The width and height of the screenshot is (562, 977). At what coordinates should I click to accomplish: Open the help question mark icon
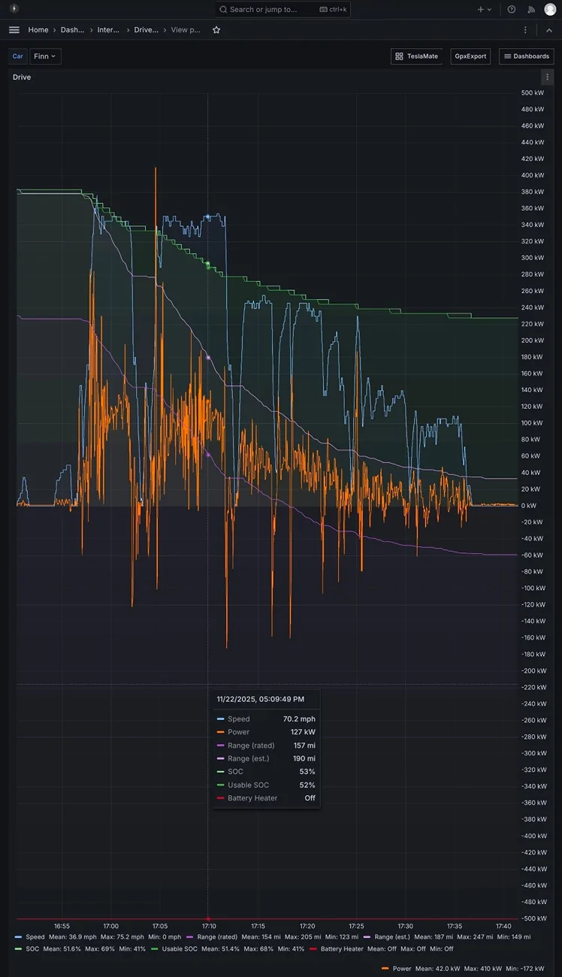512,9
